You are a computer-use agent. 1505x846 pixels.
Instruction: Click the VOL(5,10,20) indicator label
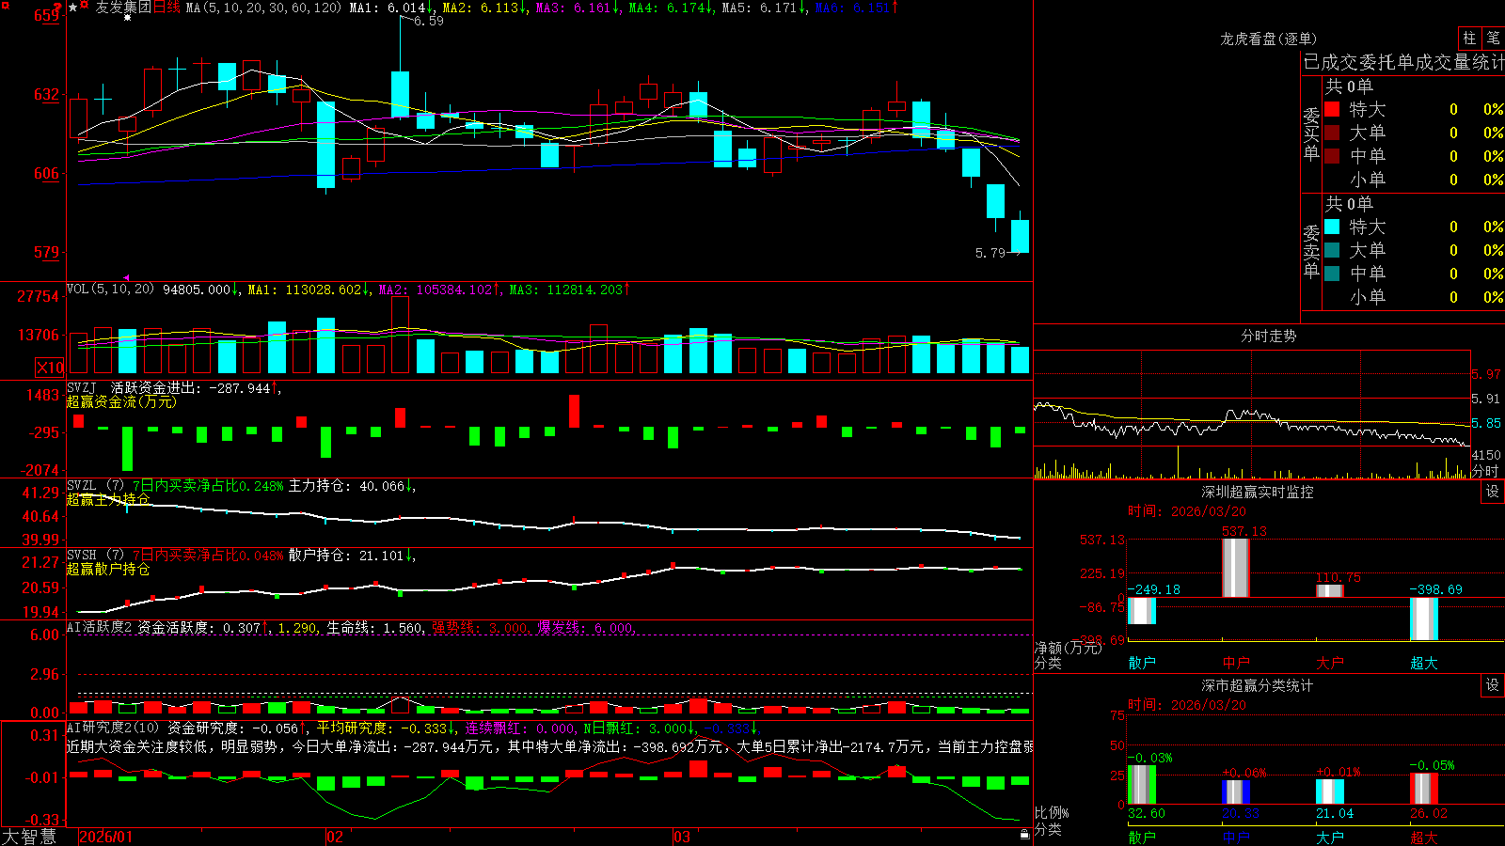(x=111, y=289)
